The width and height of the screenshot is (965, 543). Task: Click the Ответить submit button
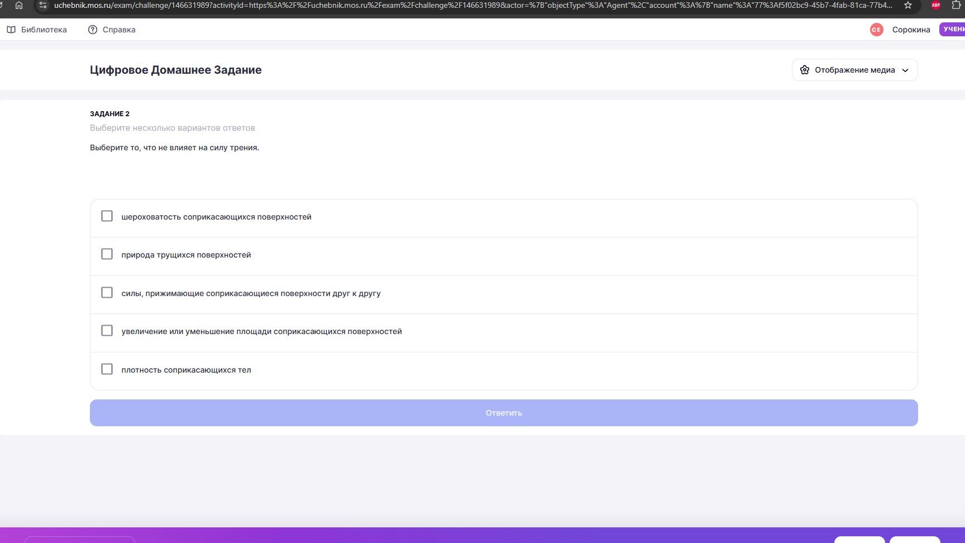(504, 413)
